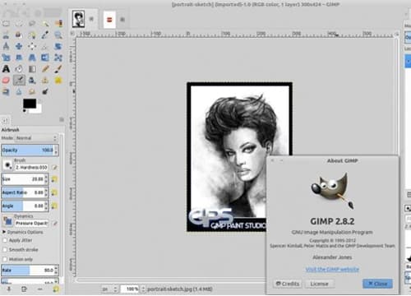411x296 pixels.
Task: Click the black foreground color swatch
Action: (30, 104)
